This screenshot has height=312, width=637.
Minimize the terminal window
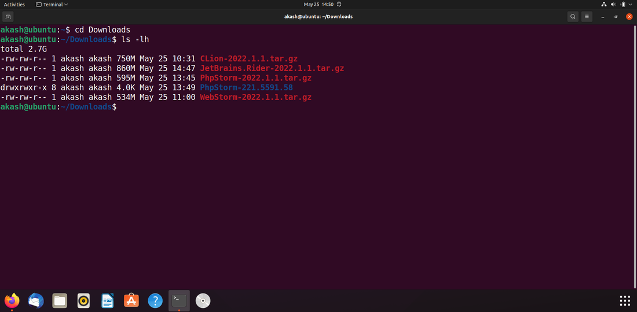point(603,17)
